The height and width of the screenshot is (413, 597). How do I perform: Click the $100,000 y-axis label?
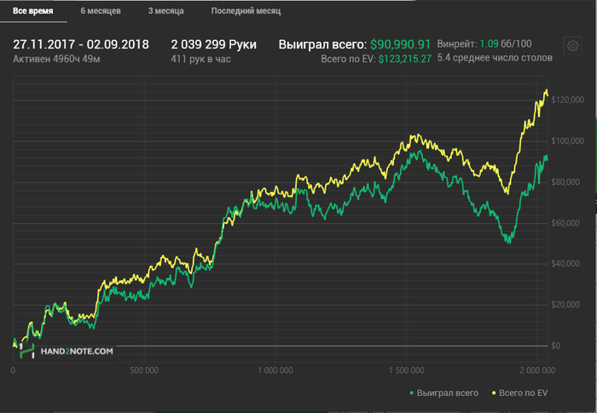(x=567, y=141)
